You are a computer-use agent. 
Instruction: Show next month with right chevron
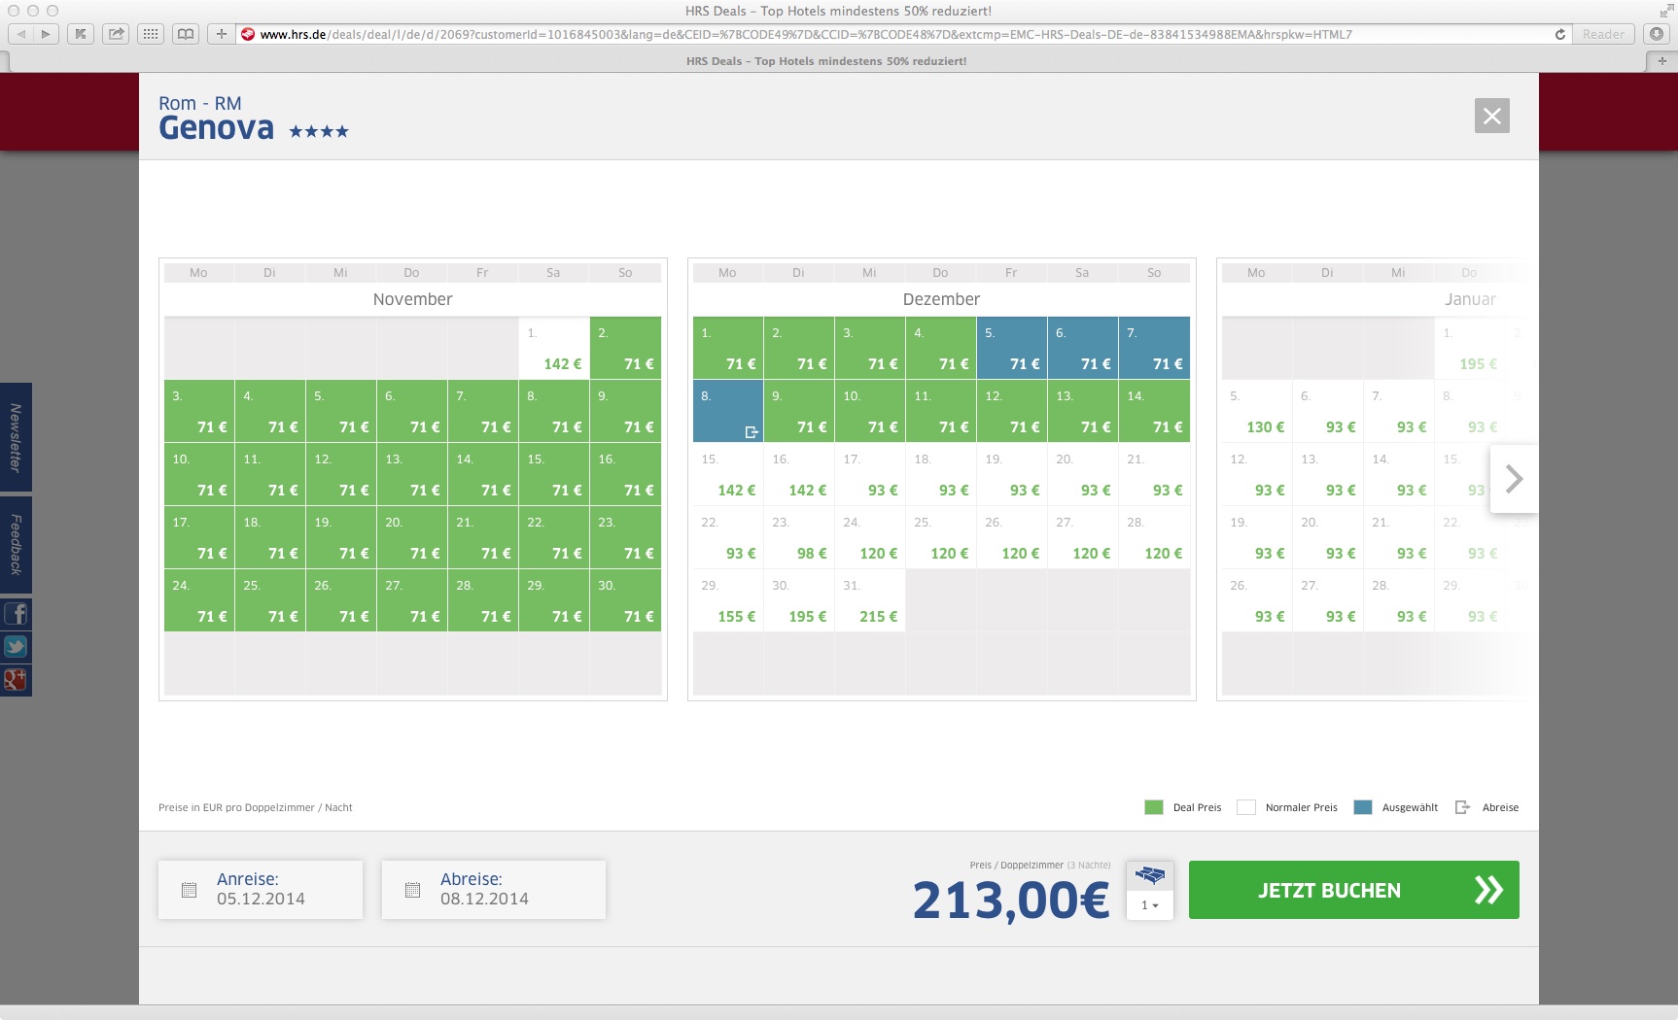(1514, 479)
